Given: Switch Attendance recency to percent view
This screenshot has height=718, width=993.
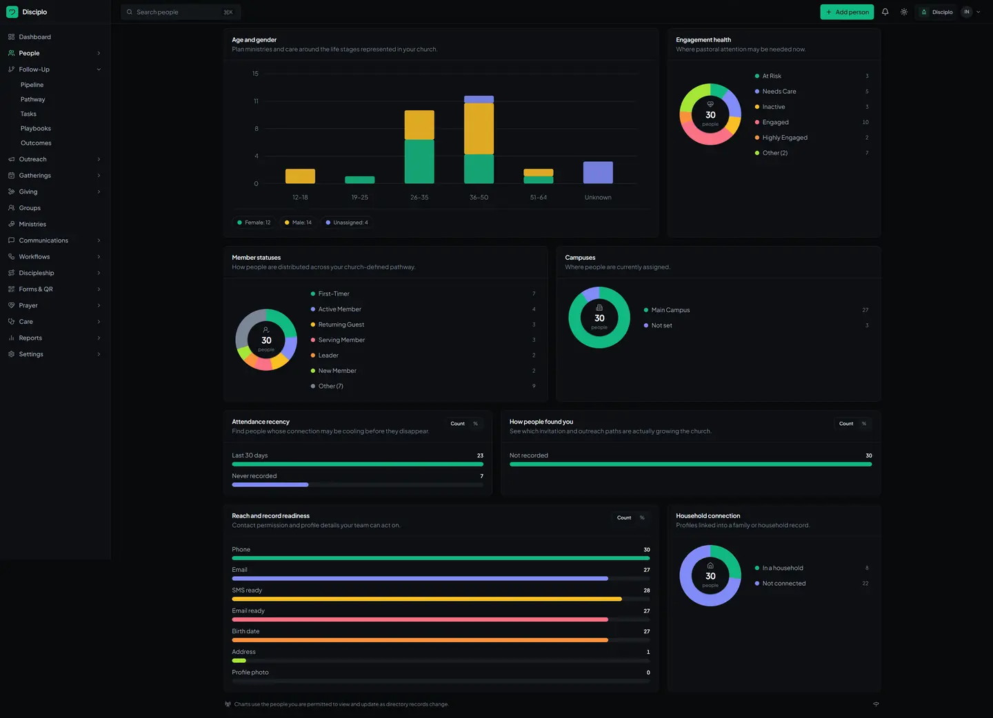Looking at the screenshot, I should pos(475,424).
